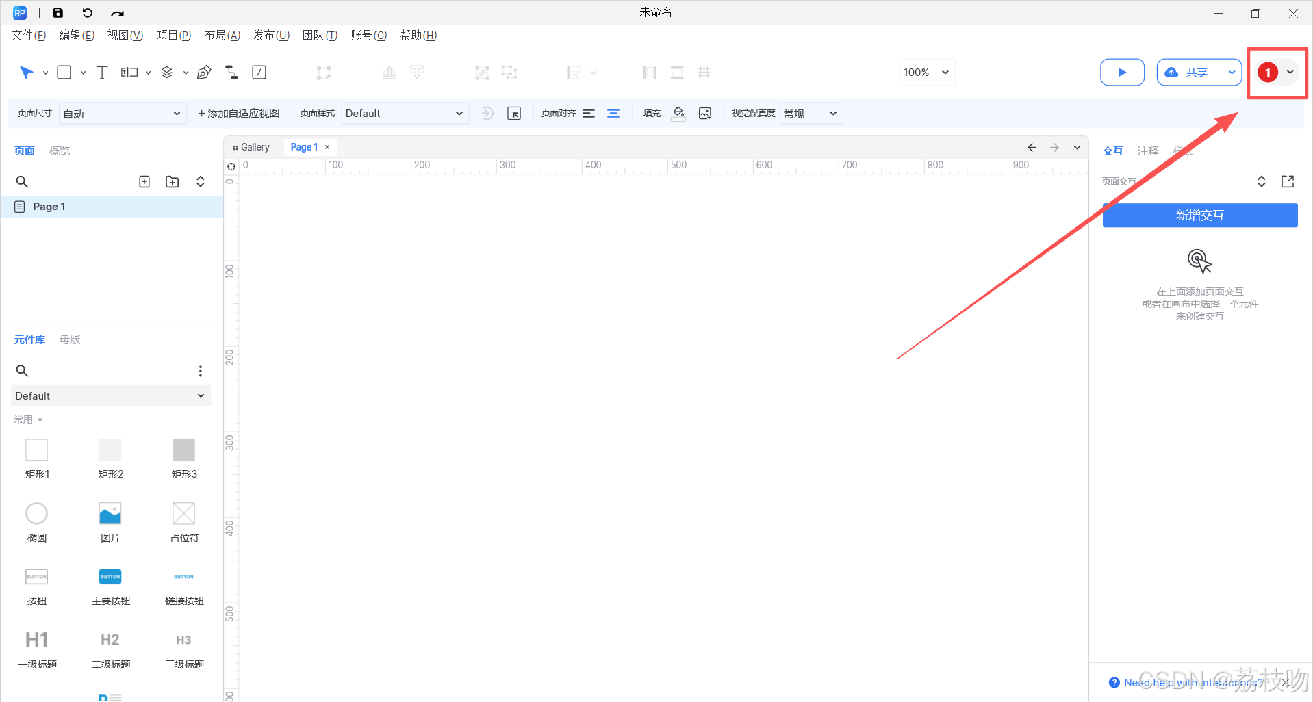Open the page fill color picker

coord(678,114)
